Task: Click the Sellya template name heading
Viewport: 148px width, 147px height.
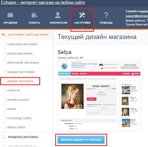Action: [64, 52]
